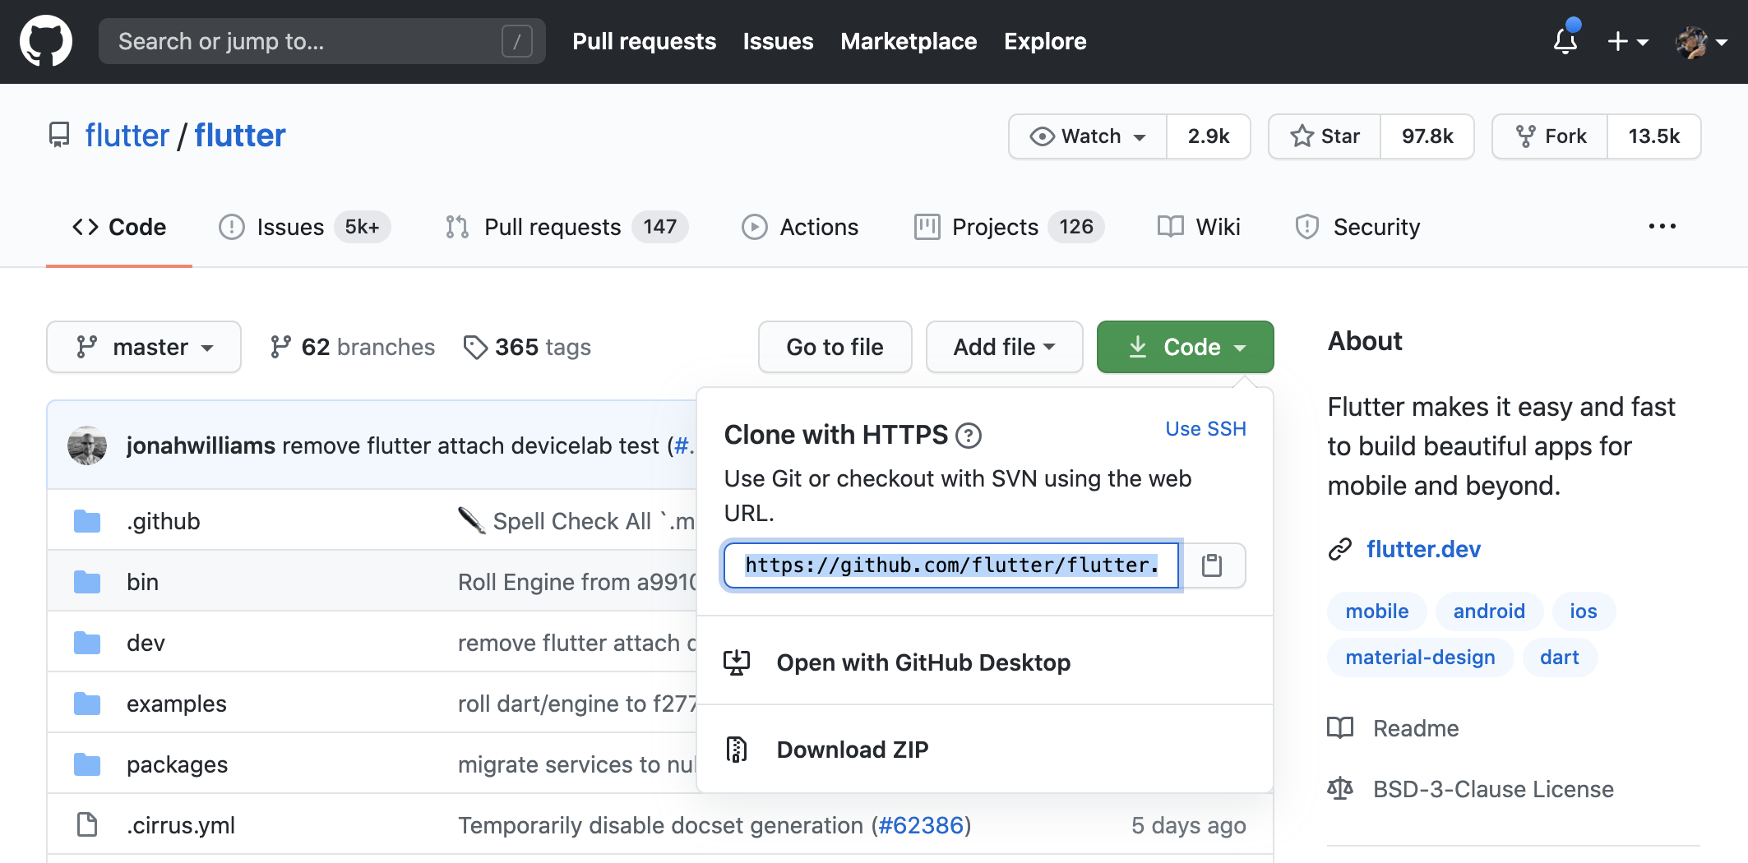Expand the Watch dropdown
Screen dimensions: 1748x863
pos(1088,136)
